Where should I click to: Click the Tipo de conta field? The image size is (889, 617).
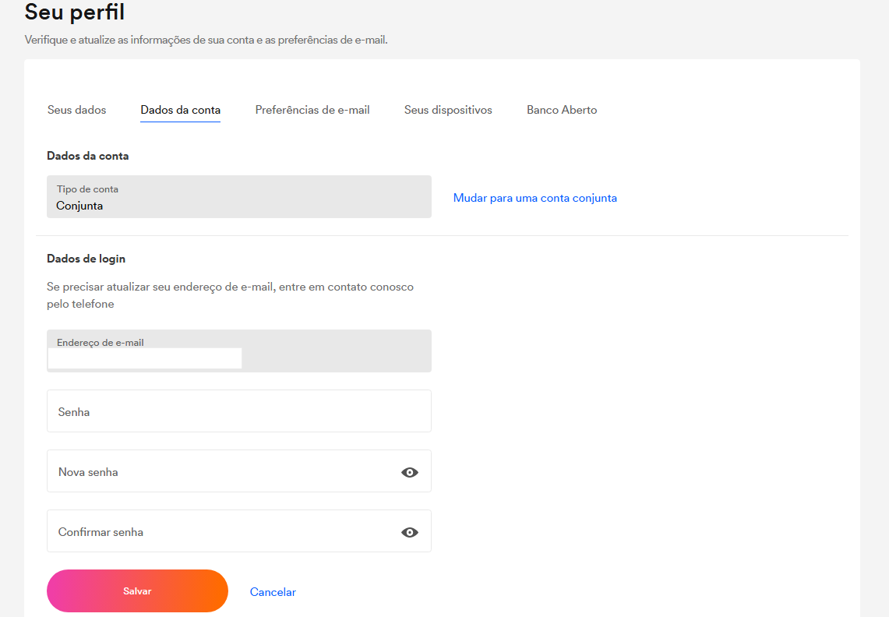pyautogui.click(x=238, y=196)
